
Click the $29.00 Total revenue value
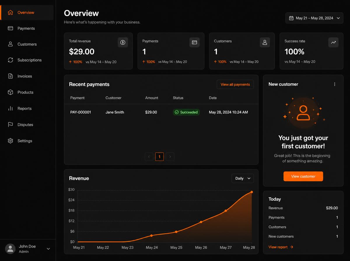coord(82,52)
